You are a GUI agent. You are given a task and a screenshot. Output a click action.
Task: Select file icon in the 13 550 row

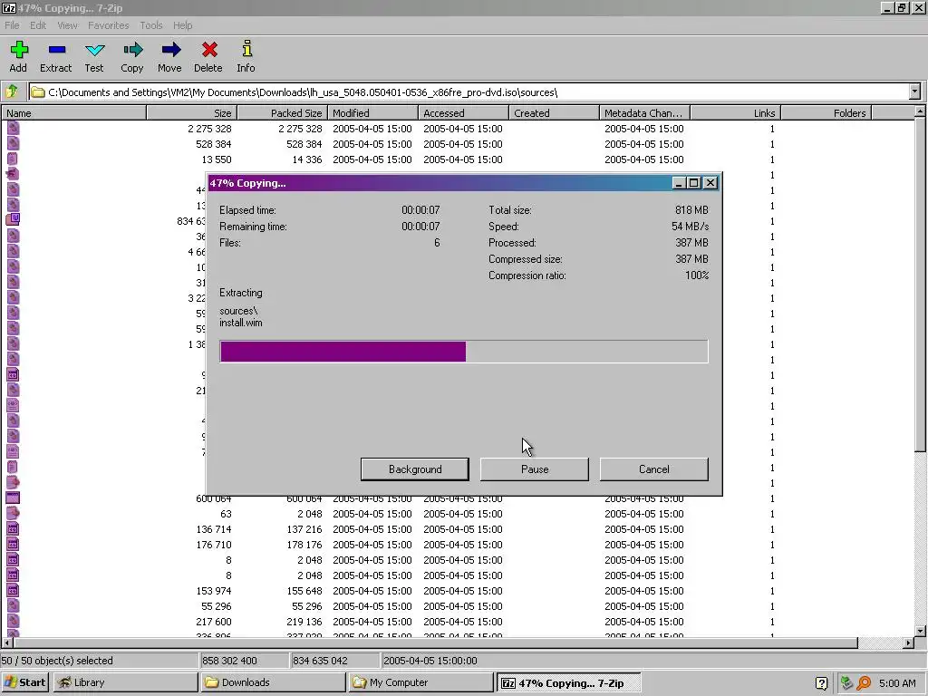tap(13, 159)
